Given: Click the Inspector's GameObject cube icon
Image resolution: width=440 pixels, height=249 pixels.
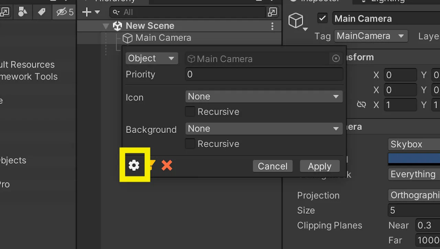Looking at the screenshot, I should [296, 21].
